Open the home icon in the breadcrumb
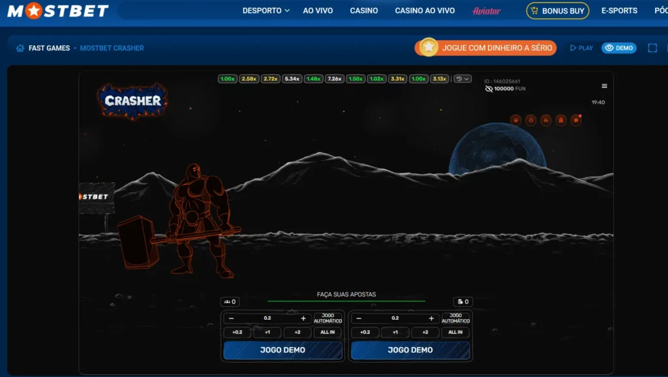 click(x=20, y=48)
